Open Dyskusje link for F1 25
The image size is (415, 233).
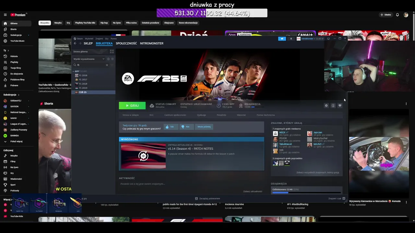coord(201,115)
